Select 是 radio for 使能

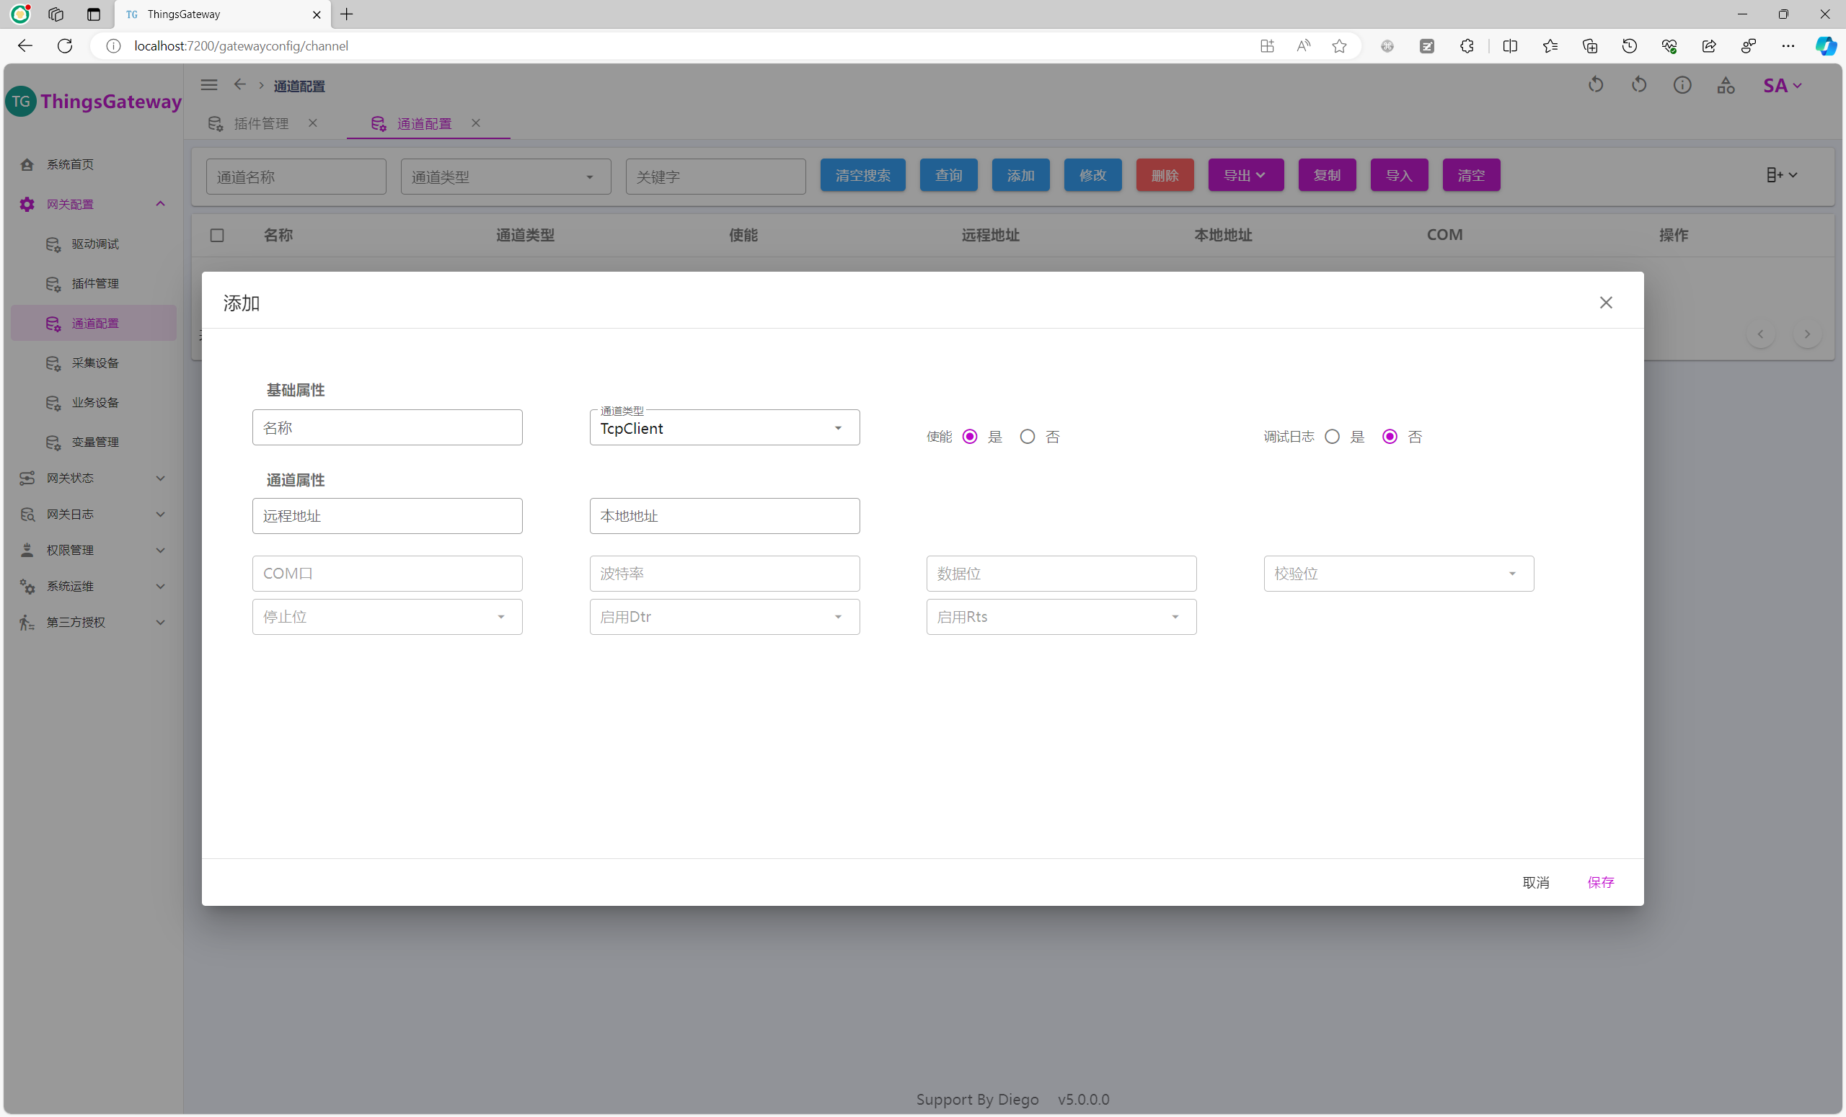[x=969, y=437]
